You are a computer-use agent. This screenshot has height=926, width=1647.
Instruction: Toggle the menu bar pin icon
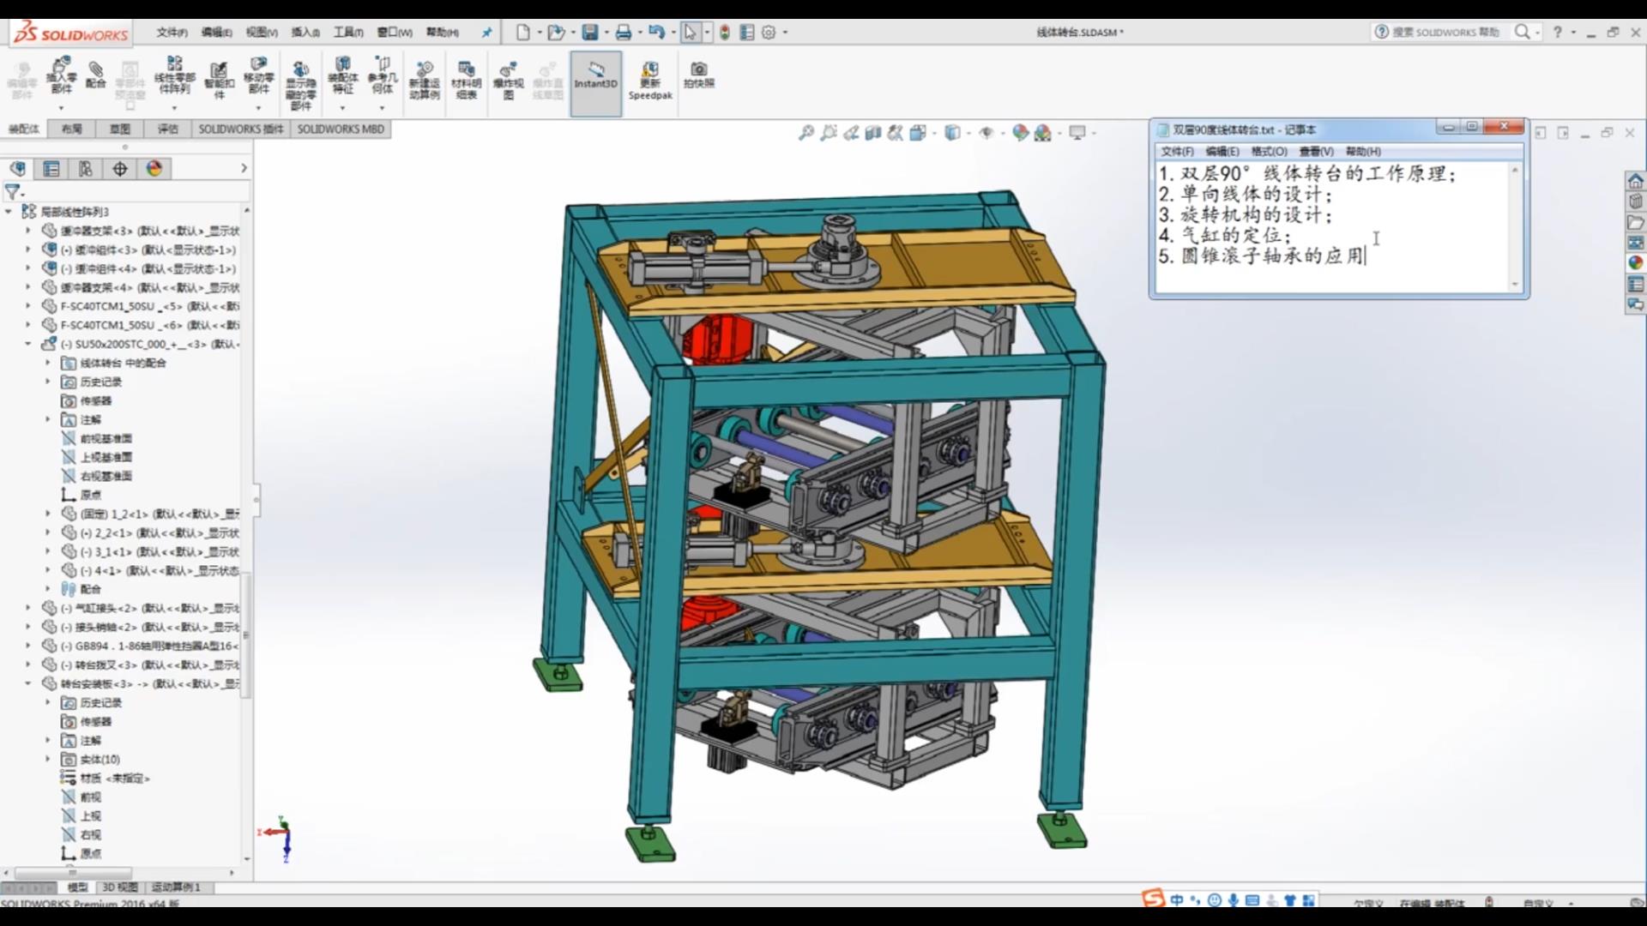486,33
